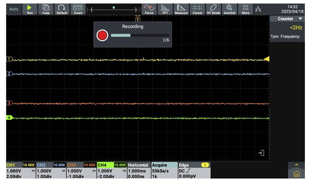
Task: Open the FFT analysis function
Action: pos(165,9)
